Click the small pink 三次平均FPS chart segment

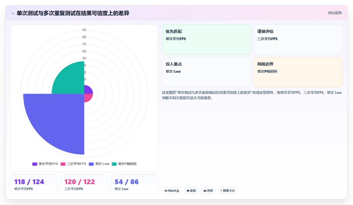pyautogui.click(x=88, y=97)
